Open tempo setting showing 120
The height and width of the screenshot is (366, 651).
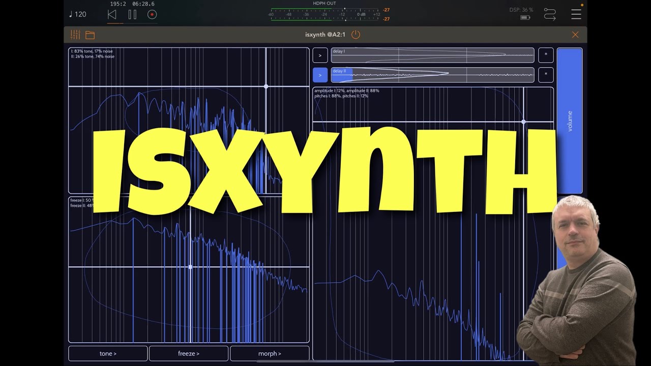pos(78,14)
